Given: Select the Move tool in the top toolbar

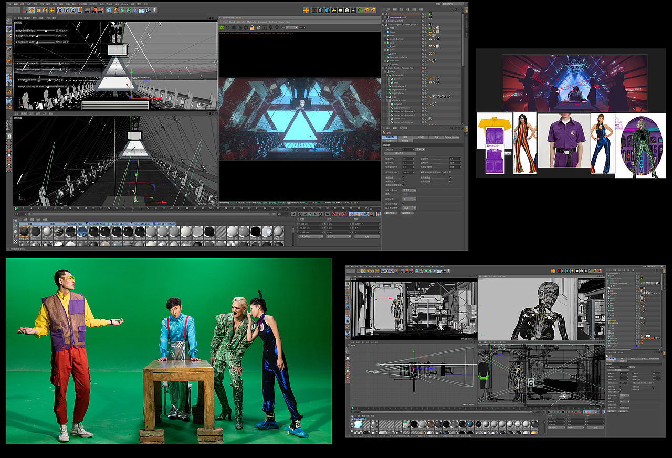Looking at the screenshot, I should (32, 10).
